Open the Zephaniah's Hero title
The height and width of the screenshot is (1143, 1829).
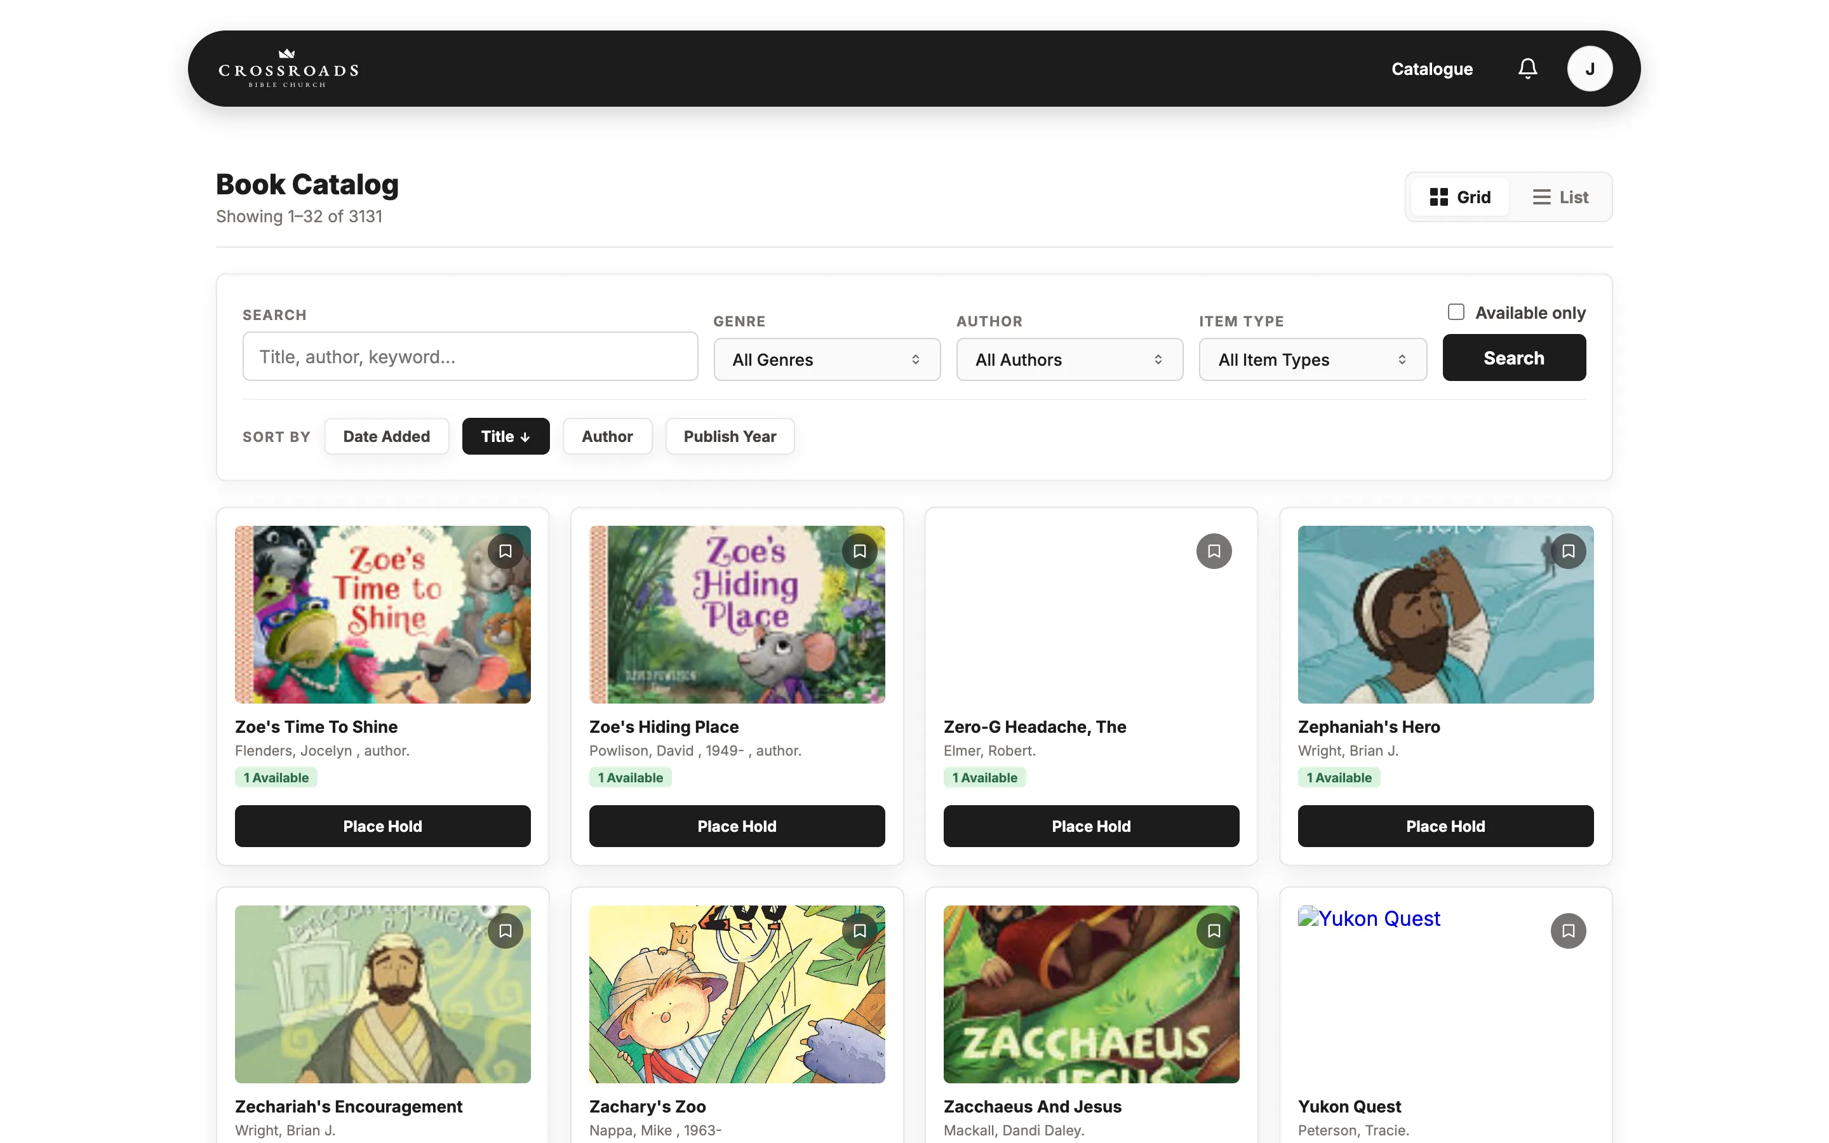click(1369, 726)
